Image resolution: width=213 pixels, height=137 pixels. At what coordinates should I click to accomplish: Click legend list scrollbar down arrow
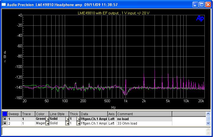[208, 123]
